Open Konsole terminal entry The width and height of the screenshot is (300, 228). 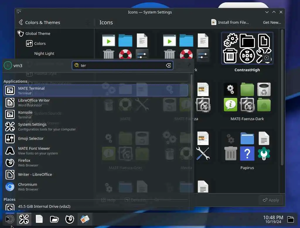click(x=96, y=115)
